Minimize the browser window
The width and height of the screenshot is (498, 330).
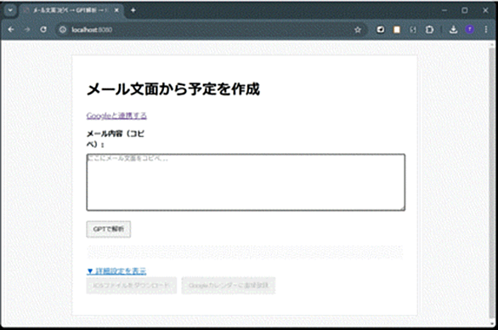[x=444, y=10]
